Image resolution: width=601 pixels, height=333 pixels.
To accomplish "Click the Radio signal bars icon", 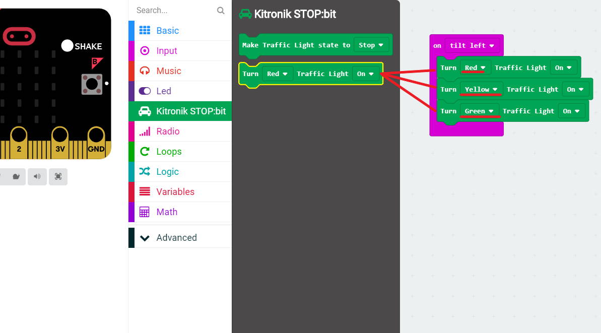I will coord(145,131).
